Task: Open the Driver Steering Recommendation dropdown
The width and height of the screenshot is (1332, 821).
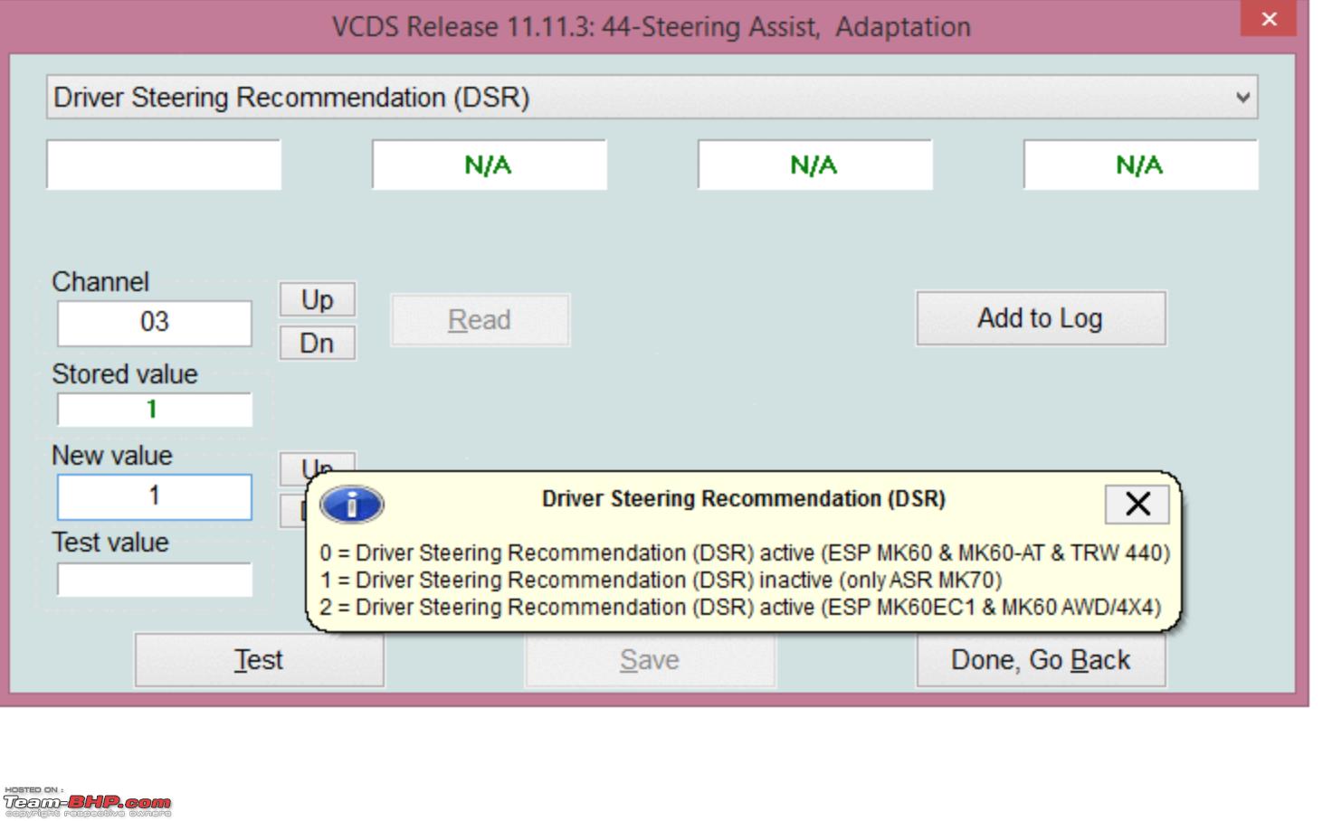Action: pos(652,97)
